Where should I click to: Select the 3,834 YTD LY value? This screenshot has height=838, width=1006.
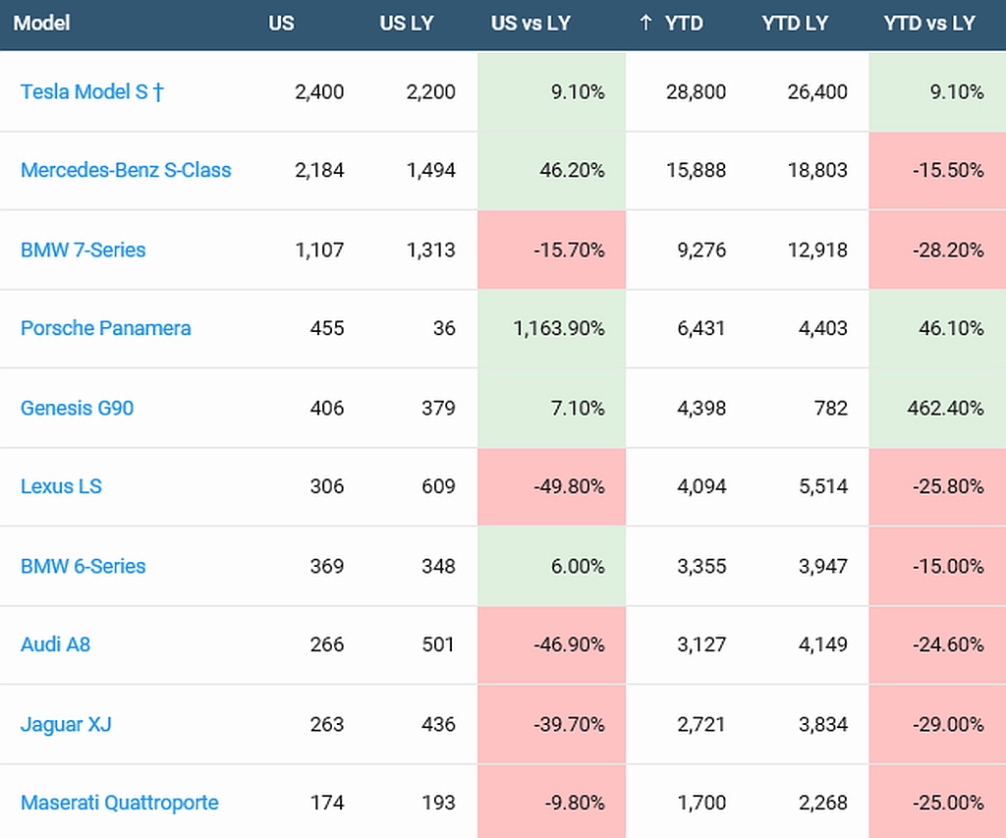[x=823, y=724]
